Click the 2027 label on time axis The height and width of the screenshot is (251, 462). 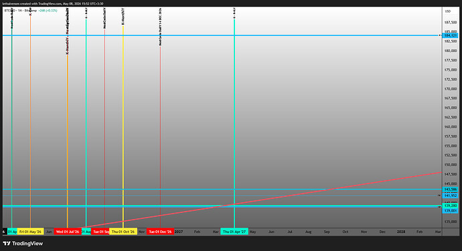click(x=179, y=232)
